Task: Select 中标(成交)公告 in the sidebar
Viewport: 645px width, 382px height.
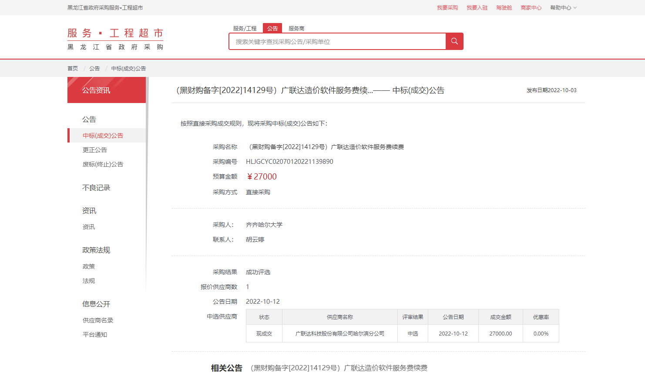Action: (x=103, y=136)
